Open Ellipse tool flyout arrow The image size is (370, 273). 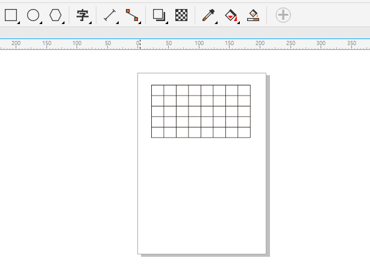[x=40, y=23]
